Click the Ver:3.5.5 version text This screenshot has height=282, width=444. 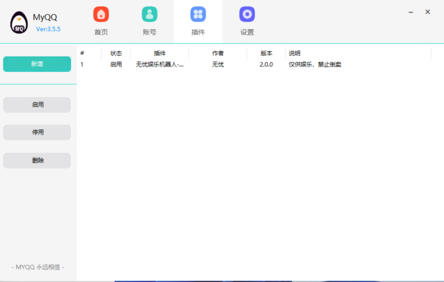48,29
